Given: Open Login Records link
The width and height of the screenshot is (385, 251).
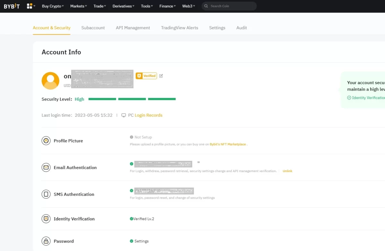Looking at the screenshot, I should [x=149, y=115].
